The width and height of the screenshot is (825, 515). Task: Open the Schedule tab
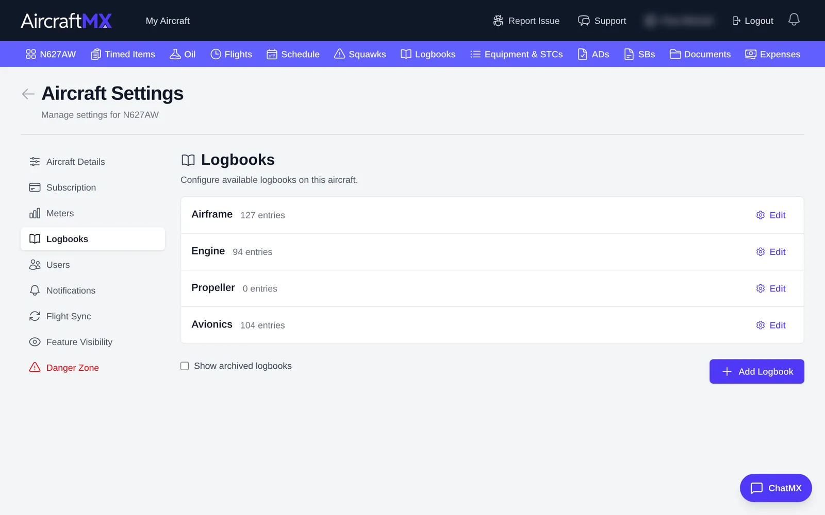293,54
